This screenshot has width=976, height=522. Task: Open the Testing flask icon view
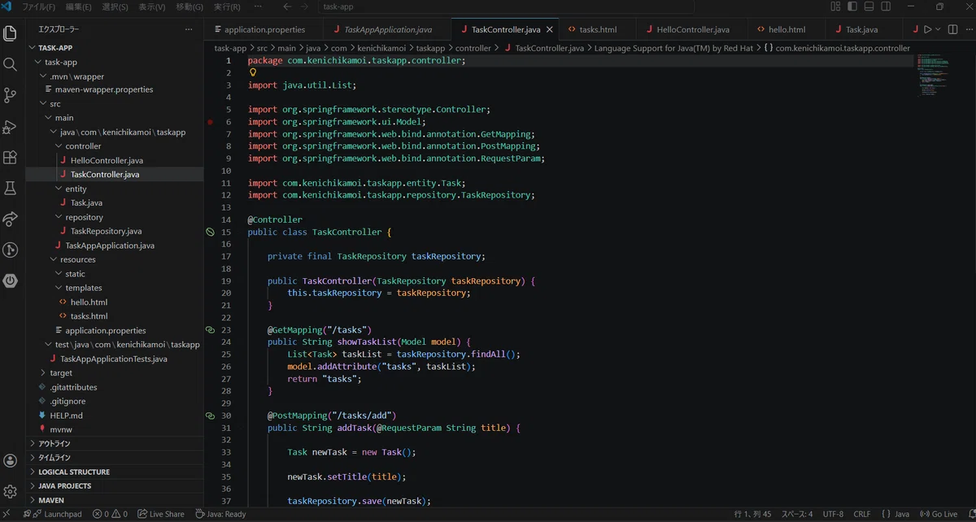pyautogui.click(x=11, y=188)
